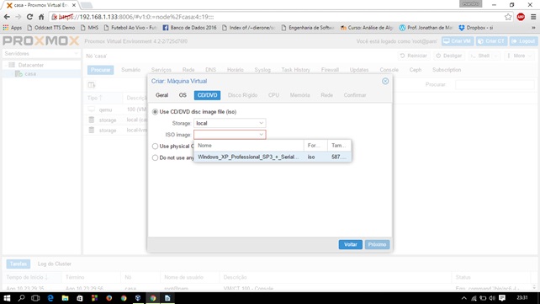This screenshot has width=540, height=304.
Task: Collapse the Datacenter tree expander
Action: [x=6, y=65]
